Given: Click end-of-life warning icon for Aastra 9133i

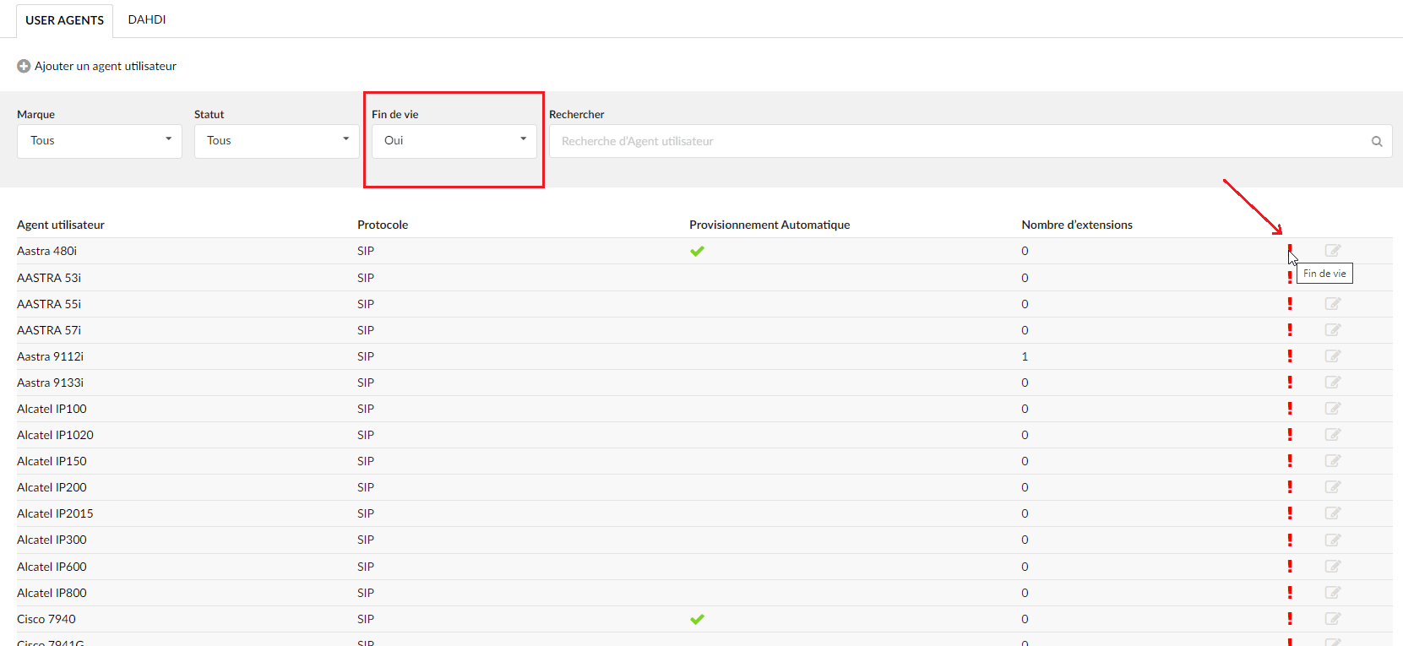Looking at the screenshot, I should pyautogui.click(x=1290, y=382).
